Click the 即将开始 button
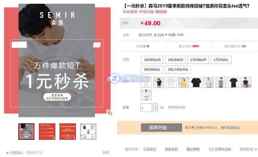 tap(162, 127)
